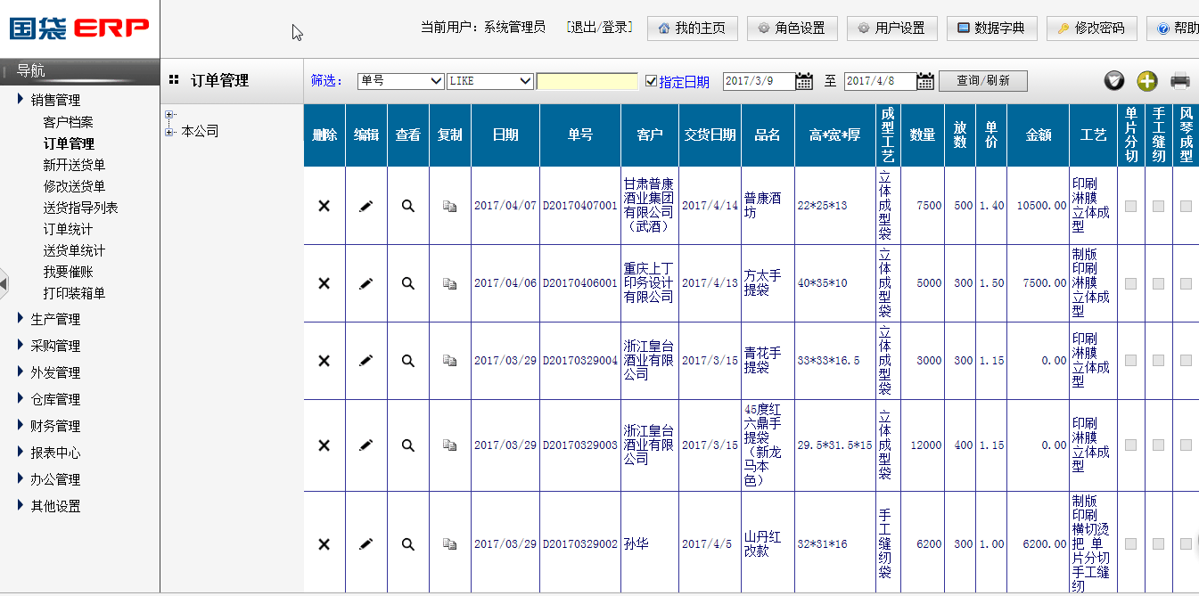
Task: Edit order D20170406001 with pencil icon
Action: 365,283
